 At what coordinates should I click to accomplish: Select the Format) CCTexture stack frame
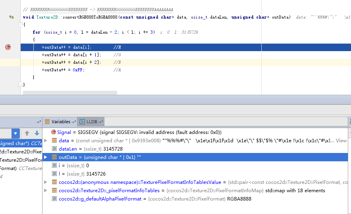point(21,168)
